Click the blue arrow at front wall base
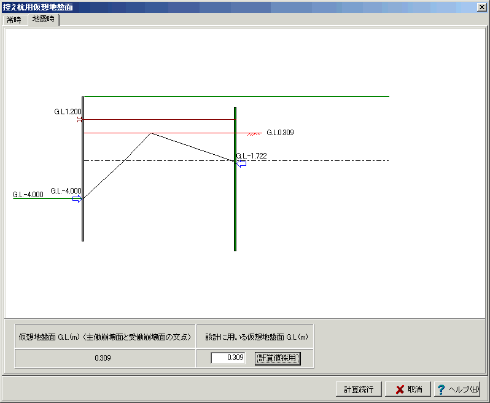This screenshot has width=490, height=403. pyautogui.click(x=77, y=199)
